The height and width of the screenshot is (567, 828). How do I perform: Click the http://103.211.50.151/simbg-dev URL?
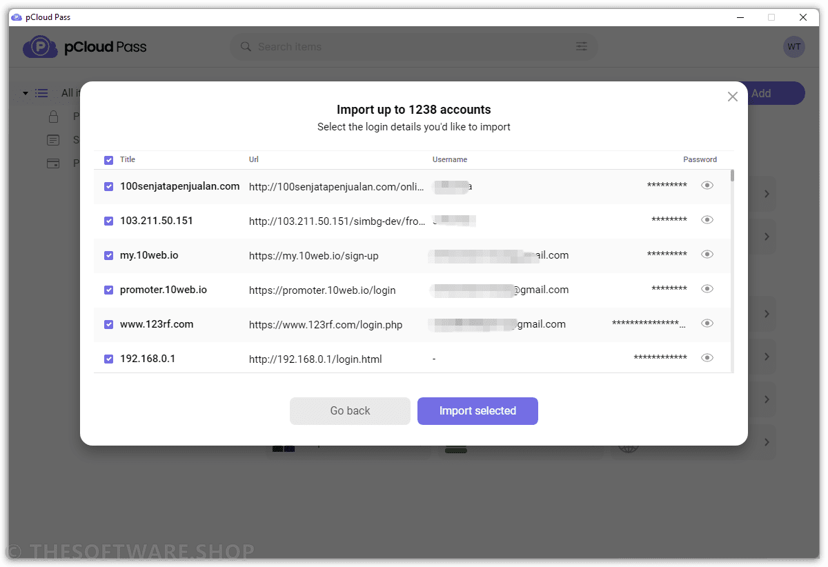pos(337,221)
